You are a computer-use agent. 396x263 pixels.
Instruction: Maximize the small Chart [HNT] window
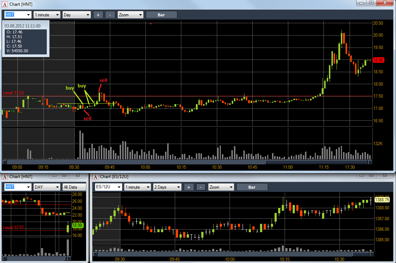(x=64, y=175)
